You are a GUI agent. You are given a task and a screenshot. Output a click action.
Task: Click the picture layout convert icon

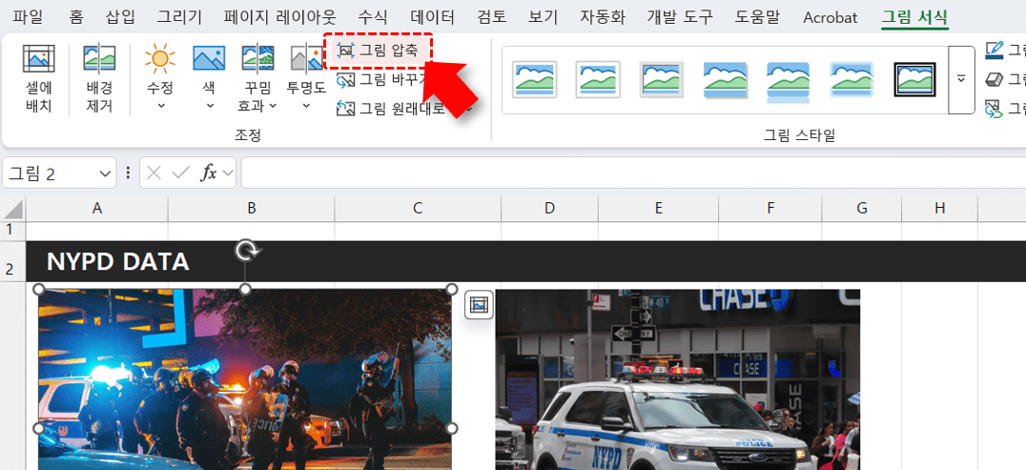pos(994,109)
